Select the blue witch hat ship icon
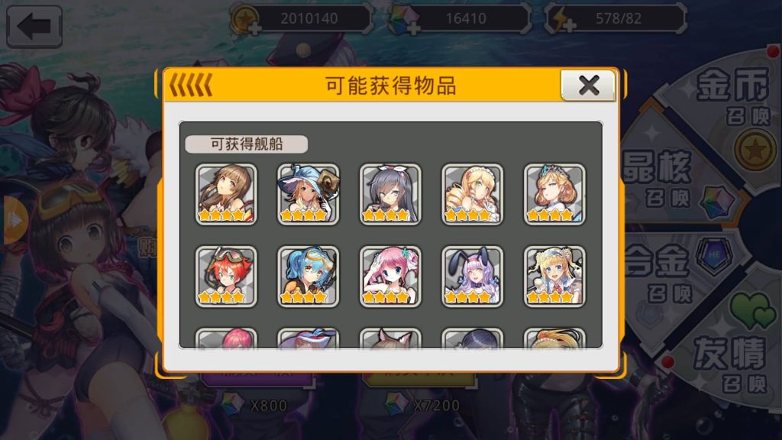 [309, 194]
